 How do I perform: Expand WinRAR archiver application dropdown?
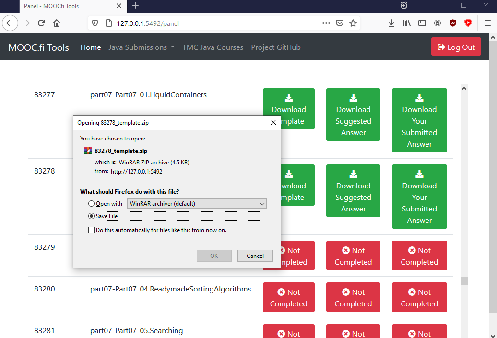coord(197,204)
